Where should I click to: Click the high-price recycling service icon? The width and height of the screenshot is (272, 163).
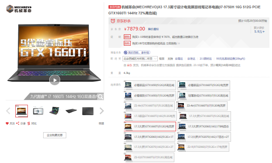(x=126, y=53)
